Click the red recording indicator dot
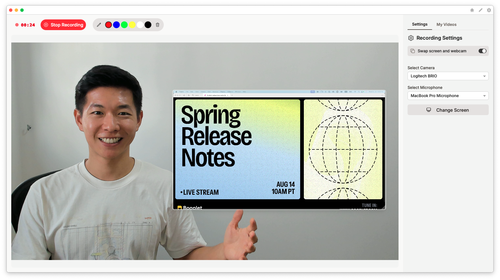Viewport: 500px width, 280px height. [17, 25]
